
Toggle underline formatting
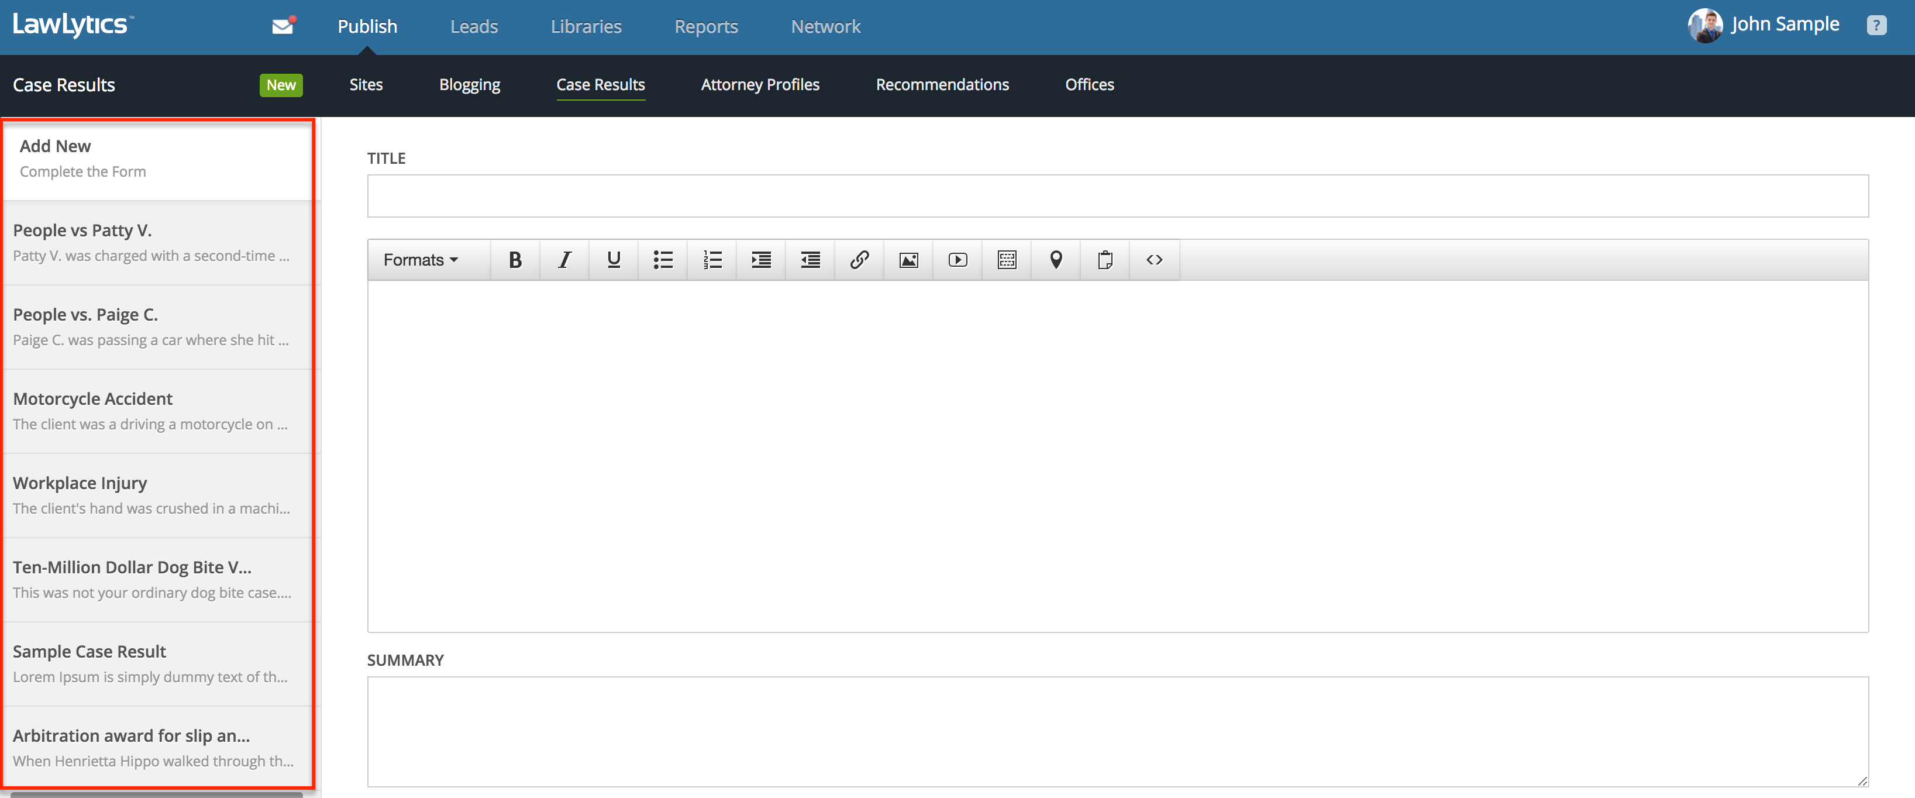pos(614,260)
